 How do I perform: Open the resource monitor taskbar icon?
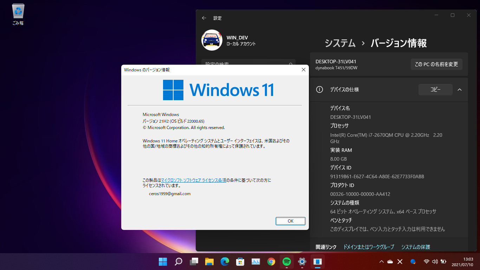tap(256, 262)
